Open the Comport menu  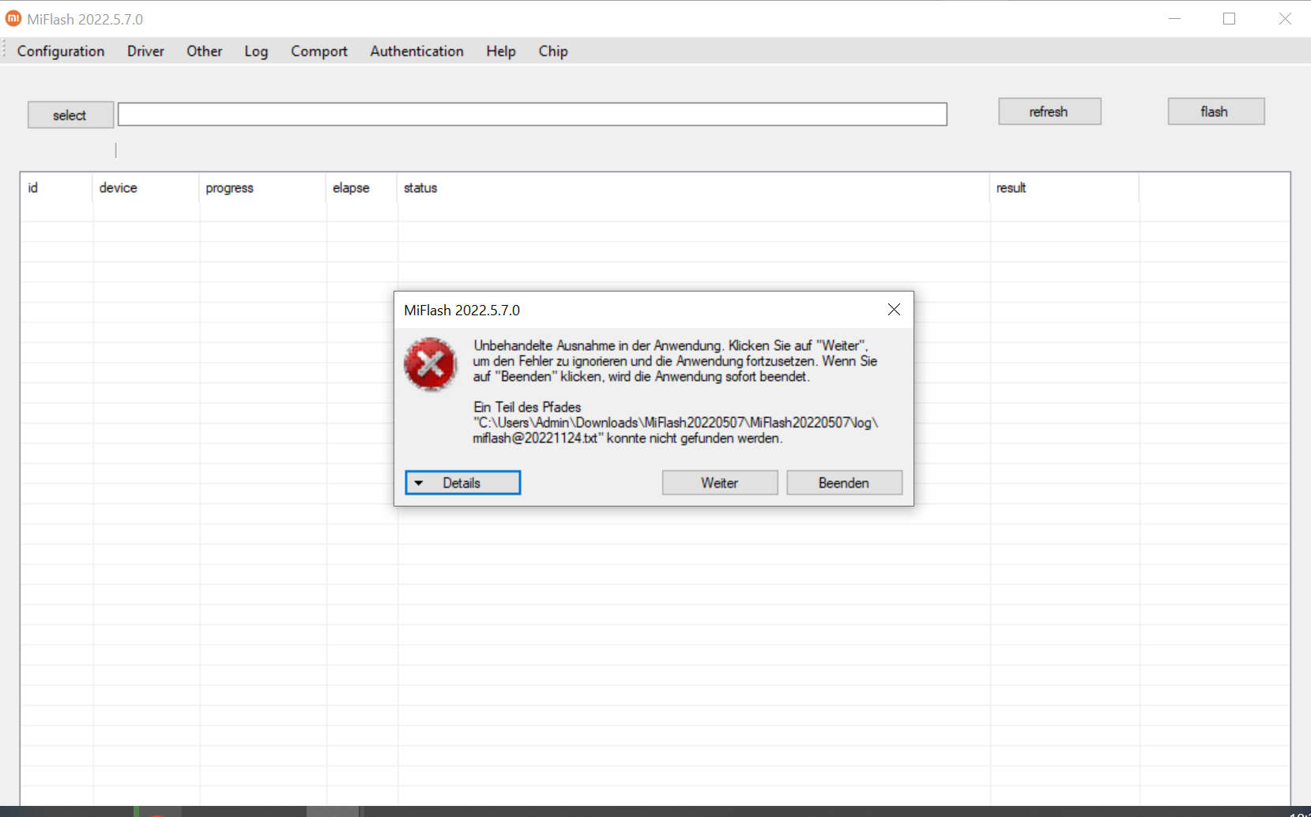tap(318, 51)
